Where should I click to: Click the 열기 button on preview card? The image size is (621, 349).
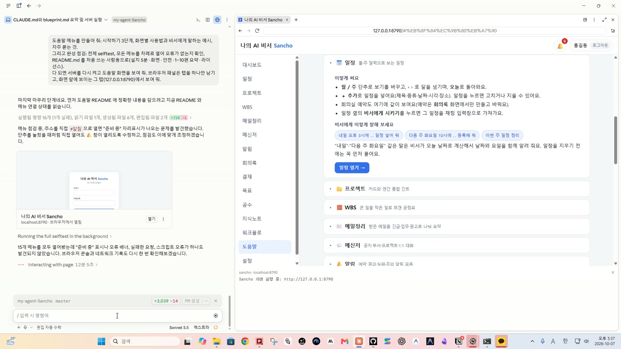[151, 219]
